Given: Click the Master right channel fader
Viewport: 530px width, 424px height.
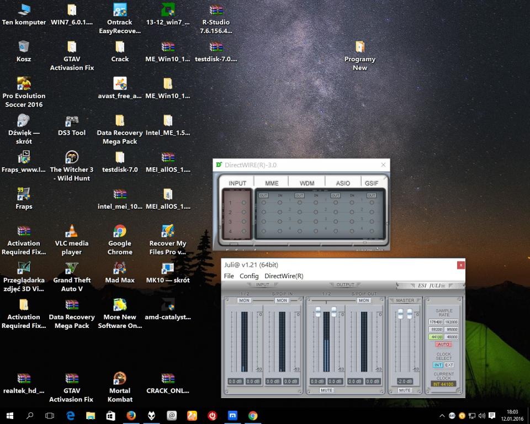Looking at the screenshot, I should click(409, 314).
